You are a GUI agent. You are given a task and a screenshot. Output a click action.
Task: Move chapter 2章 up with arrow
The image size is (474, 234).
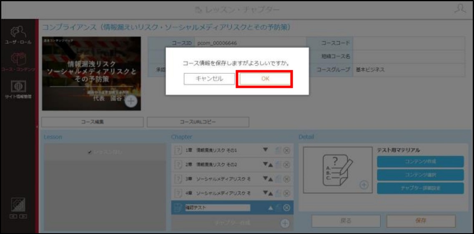pos(271,164)
